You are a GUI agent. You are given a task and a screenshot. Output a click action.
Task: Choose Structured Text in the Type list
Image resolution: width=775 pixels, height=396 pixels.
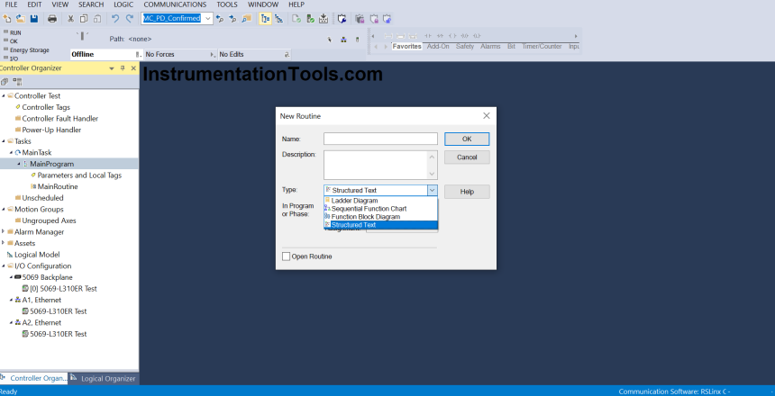tap(380, 225)
